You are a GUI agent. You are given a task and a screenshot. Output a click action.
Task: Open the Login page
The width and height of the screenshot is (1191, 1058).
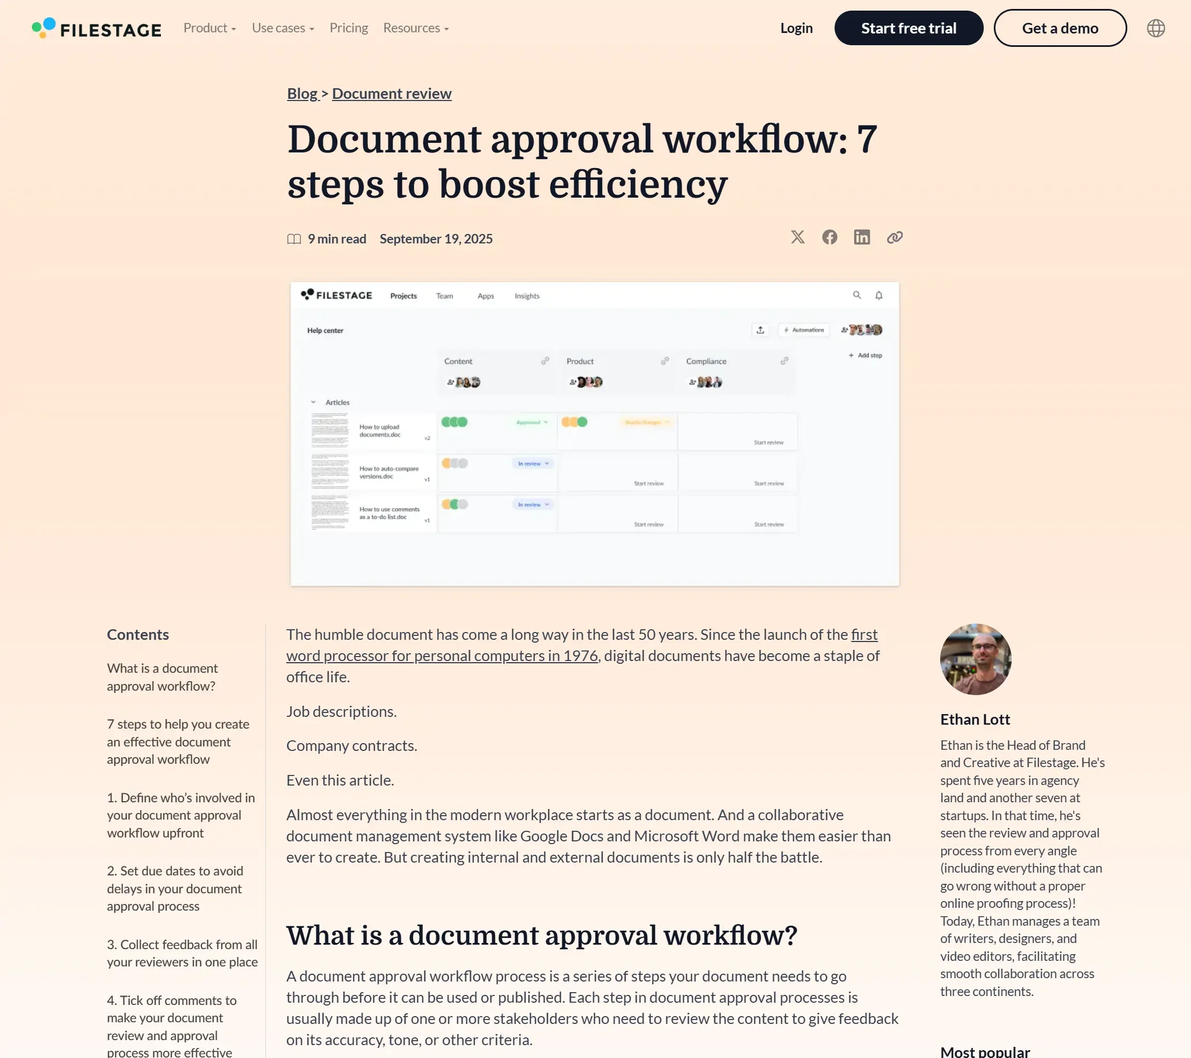(x=796, y=28)
